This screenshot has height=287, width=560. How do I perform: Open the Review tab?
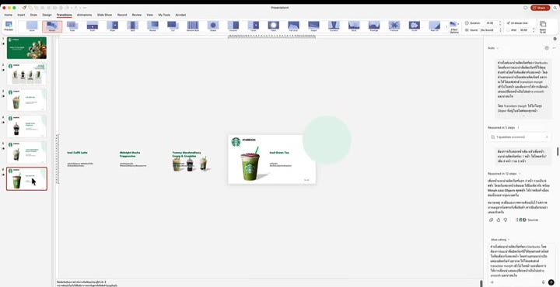tap(137, 15)
